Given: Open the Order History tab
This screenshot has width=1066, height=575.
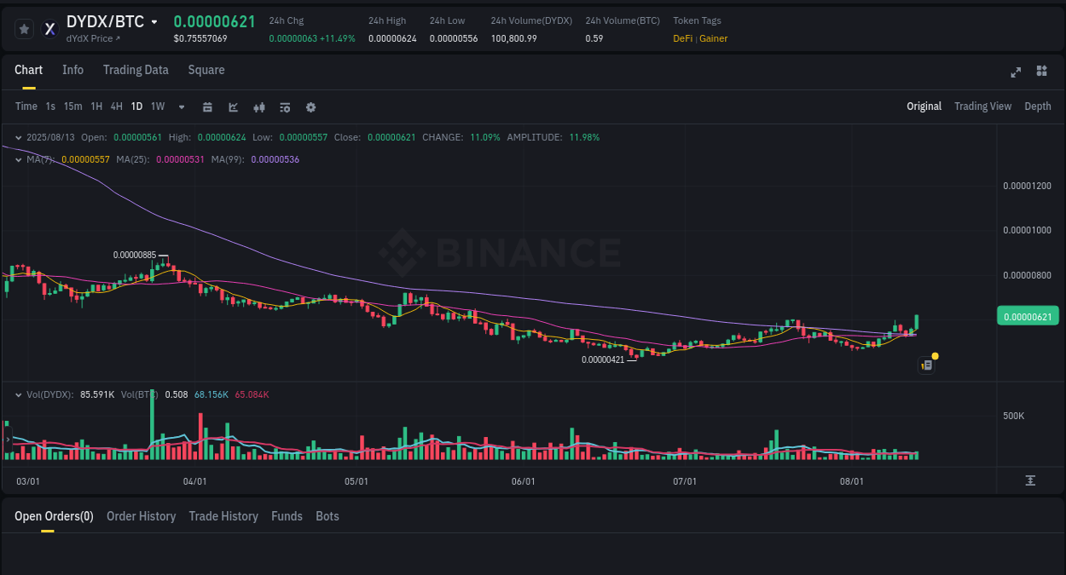Looking at the screenshot, I should click(141, 515).
